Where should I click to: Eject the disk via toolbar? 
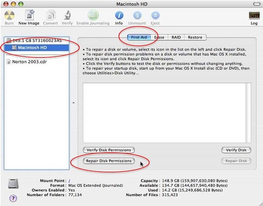pos(155,15)
